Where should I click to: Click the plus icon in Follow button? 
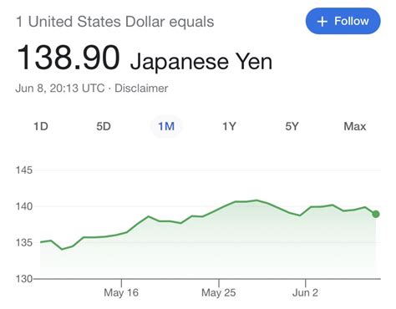tap(322, 22)
